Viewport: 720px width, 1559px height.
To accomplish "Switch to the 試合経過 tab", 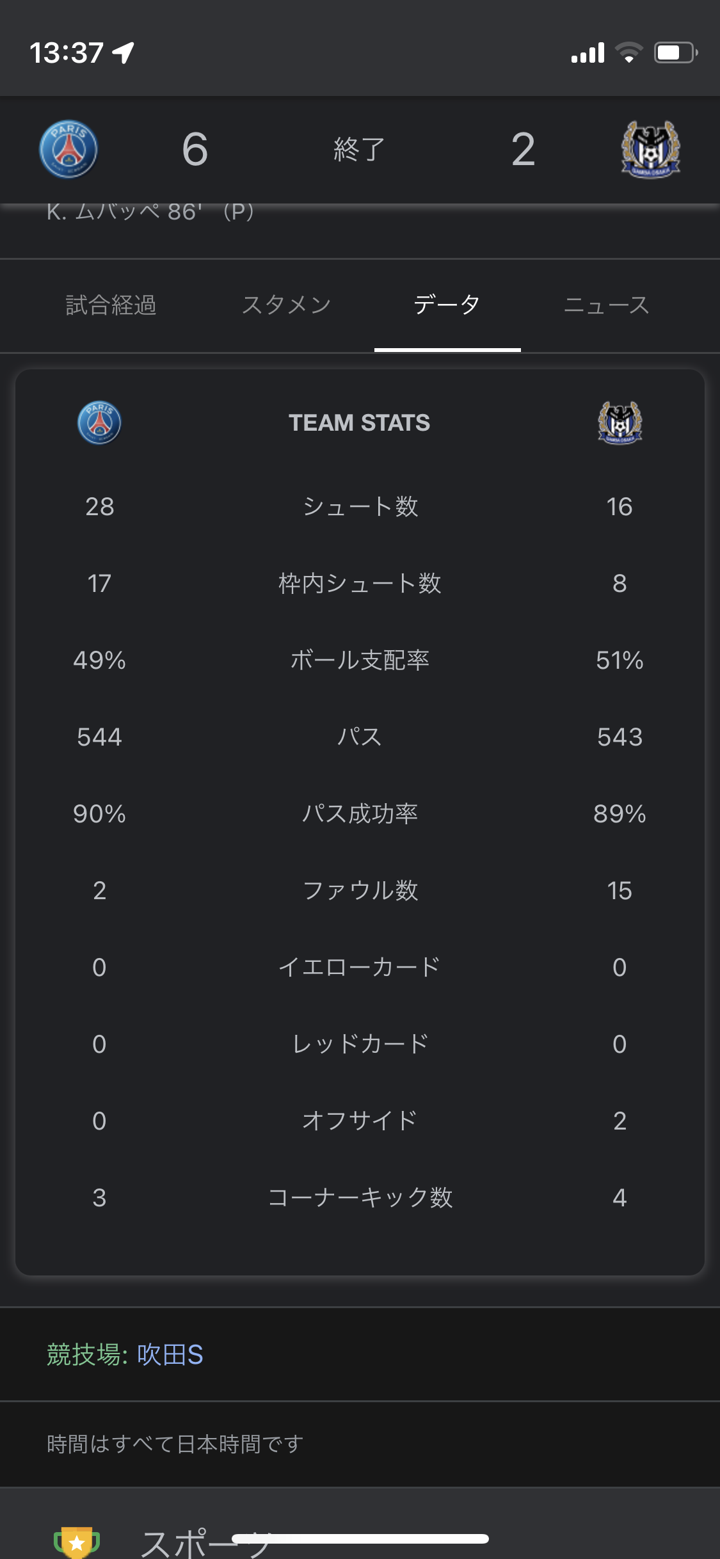I will 111,305.
